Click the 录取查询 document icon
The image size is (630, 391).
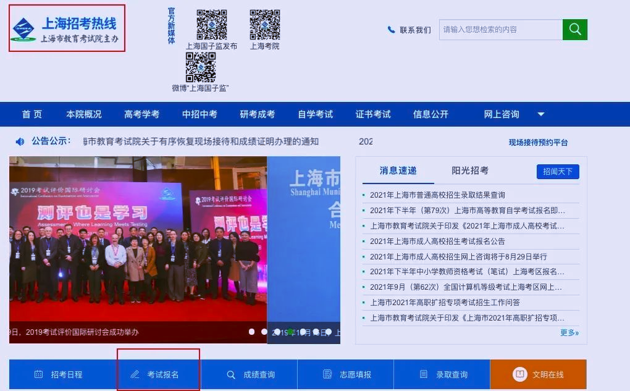click(x=423, y=375)
